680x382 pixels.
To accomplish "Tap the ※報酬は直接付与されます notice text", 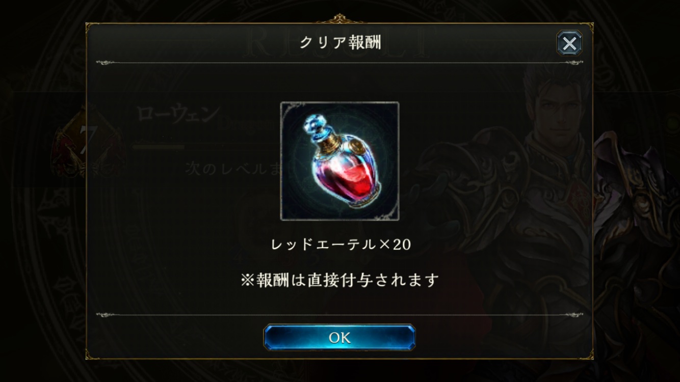I will click(x=339, y=280).
